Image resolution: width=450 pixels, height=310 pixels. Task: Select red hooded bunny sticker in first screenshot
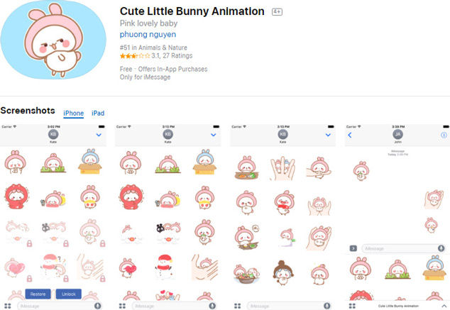(x=16, y=196)
